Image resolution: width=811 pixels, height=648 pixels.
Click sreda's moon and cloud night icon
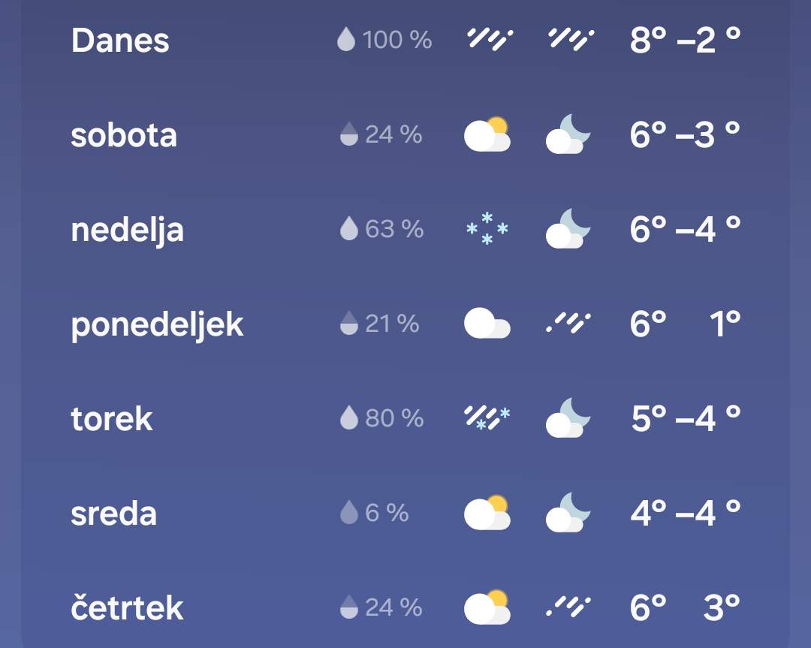(568, 513)
